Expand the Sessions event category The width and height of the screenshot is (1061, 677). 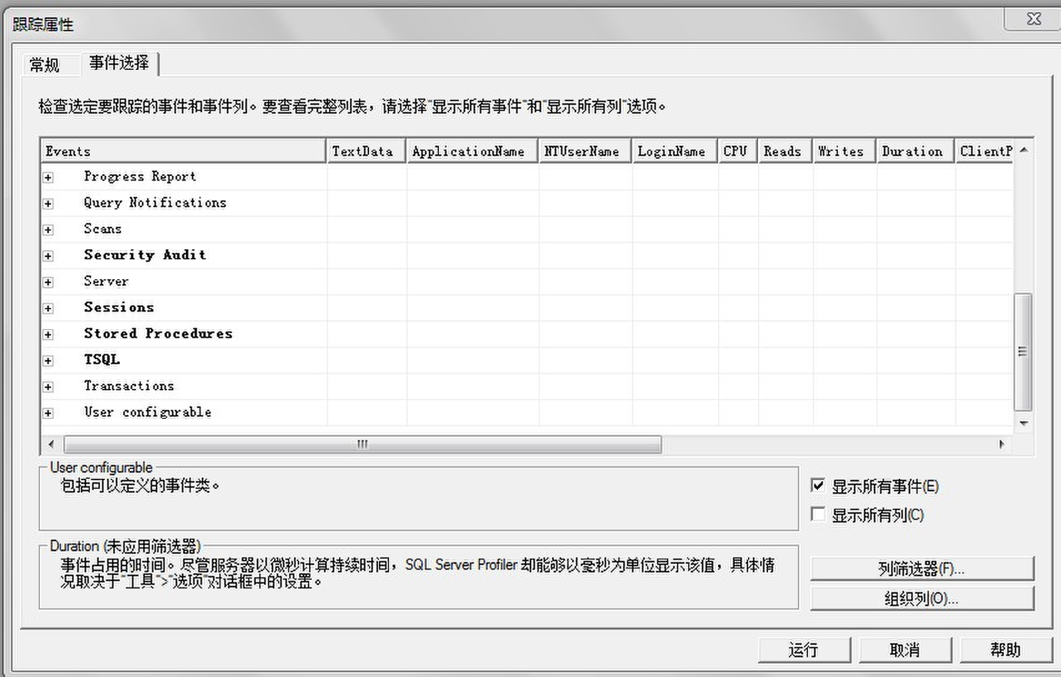point(48,309)
